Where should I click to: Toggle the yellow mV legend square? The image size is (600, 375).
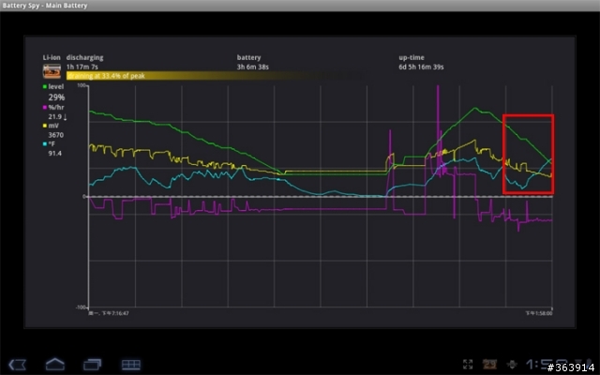45,126
